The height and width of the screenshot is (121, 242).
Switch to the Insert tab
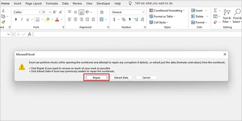17,4
